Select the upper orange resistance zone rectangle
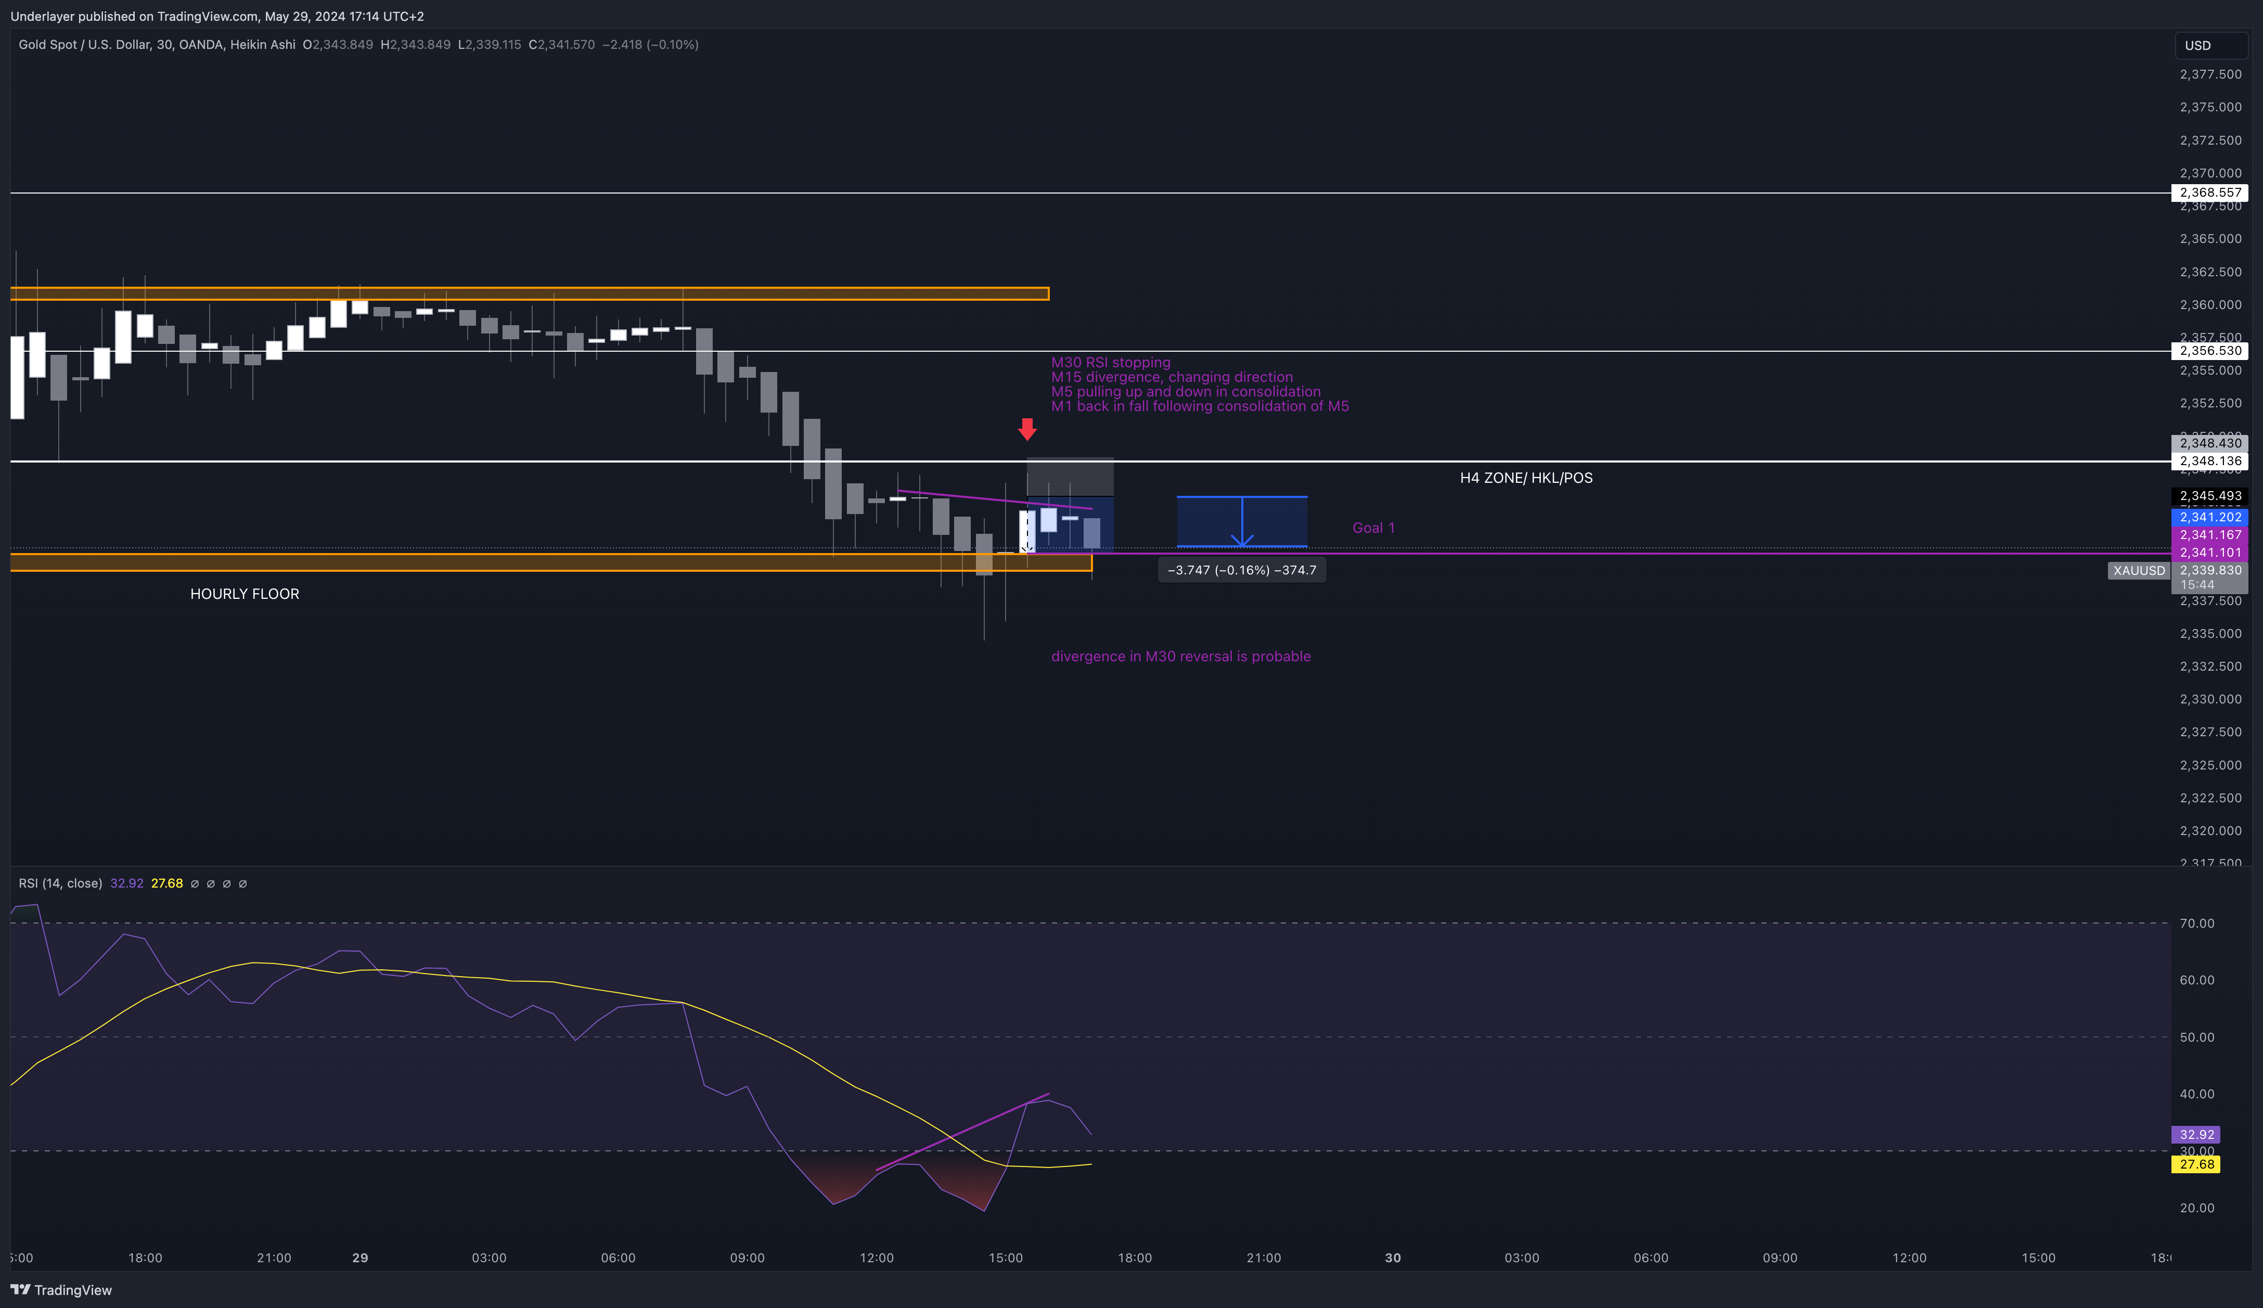This screenshot has width=2263, height=1308. click(x=530, y=294)
